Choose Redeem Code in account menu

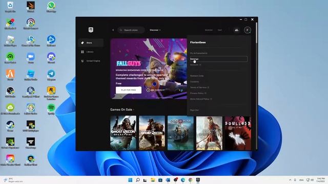(197, 76)
